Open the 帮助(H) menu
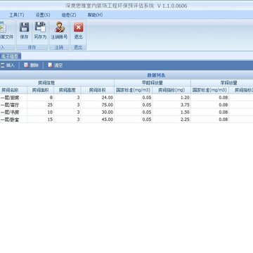253x253 pixels. [x=95, y=15]
